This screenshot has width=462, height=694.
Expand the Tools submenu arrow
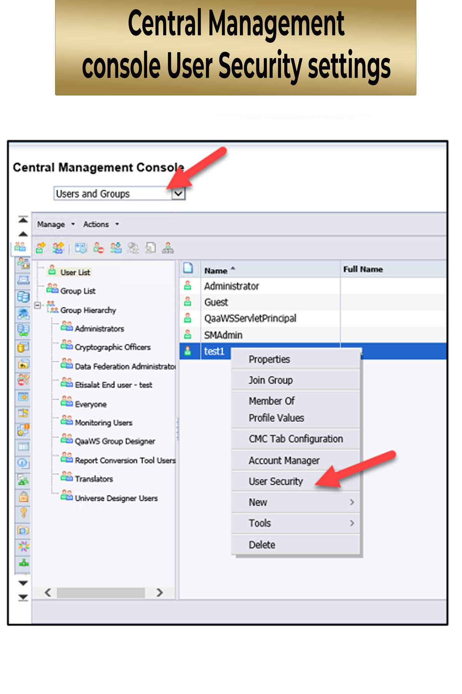[x=352, y=523]
